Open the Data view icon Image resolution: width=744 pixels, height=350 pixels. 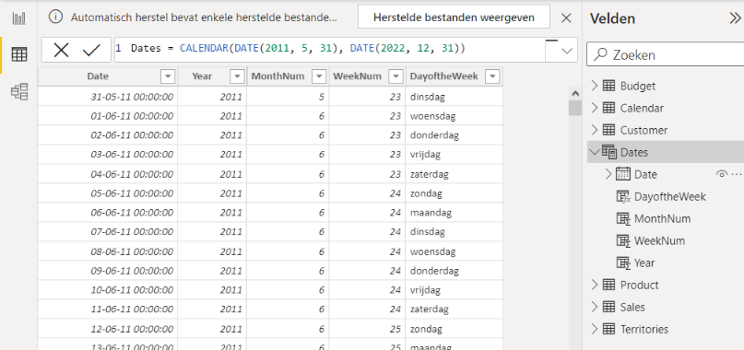click(x=19, y=54)
